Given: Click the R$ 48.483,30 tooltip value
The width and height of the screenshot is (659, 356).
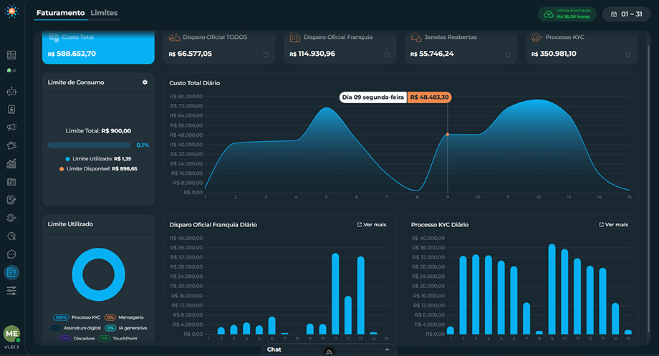Looking at the screenshot, I should point(430,97).
